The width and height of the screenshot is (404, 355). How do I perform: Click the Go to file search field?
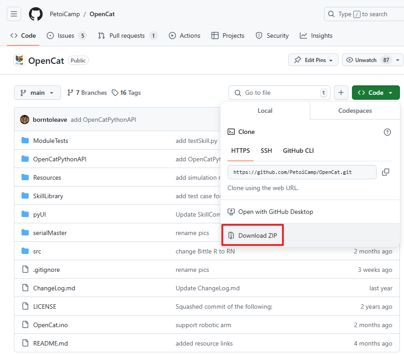pos(279,93)
